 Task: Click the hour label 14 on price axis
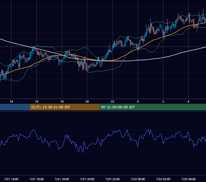coord(11,102)
